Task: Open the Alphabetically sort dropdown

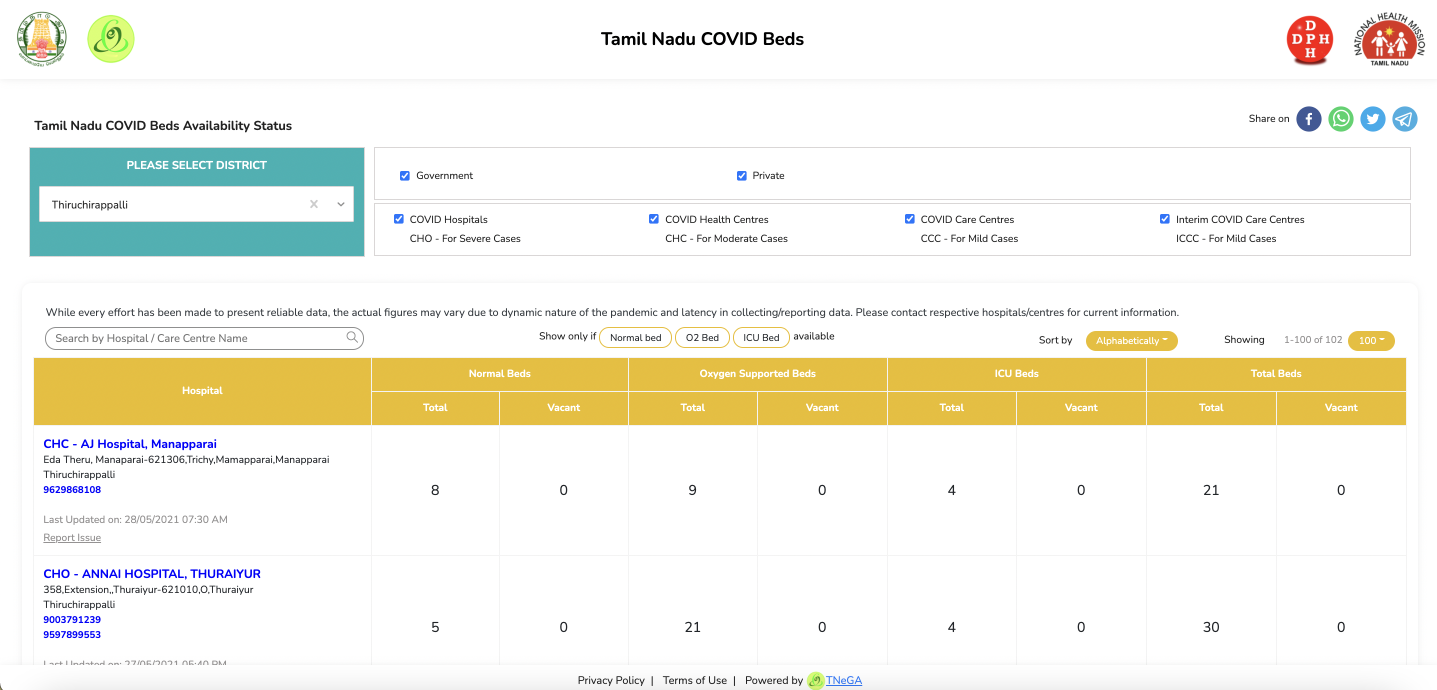Action: click(1133, 340)
